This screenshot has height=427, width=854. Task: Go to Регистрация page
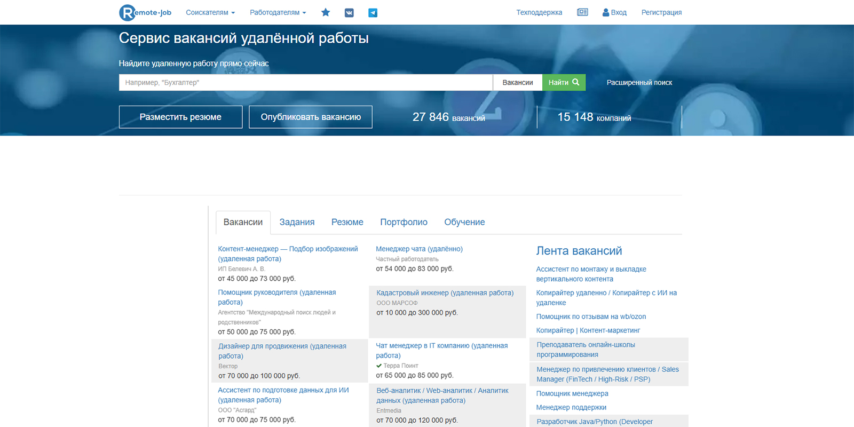661,12
